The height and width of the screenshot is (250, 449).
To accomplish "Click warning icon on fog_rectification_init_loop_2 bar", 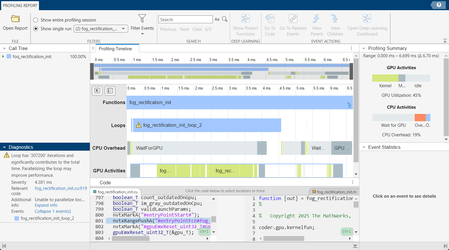I will pyautogui.click(x=139, y=125).
